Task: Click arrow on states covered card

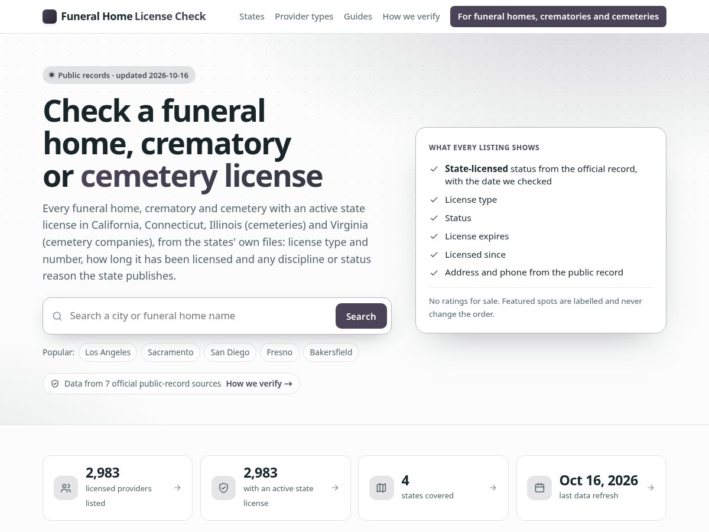Action: 493,488
